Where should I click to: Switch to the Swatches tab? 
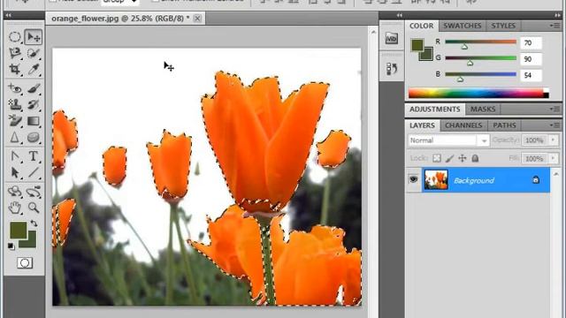coord(463,26)
